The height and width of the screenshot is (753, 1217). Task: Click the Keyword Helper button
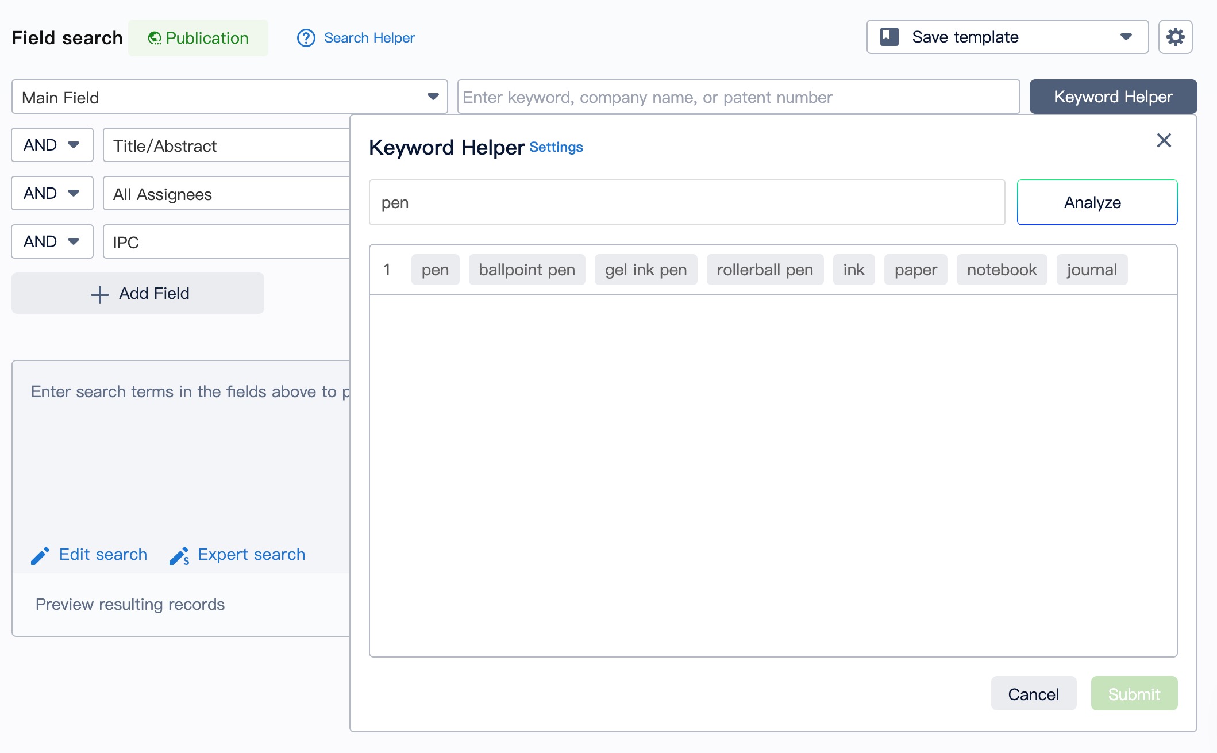tap(1112, 97)
